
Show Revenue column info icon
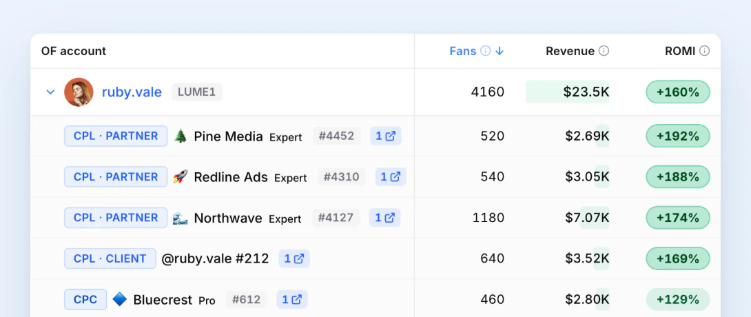click(604, 51)
